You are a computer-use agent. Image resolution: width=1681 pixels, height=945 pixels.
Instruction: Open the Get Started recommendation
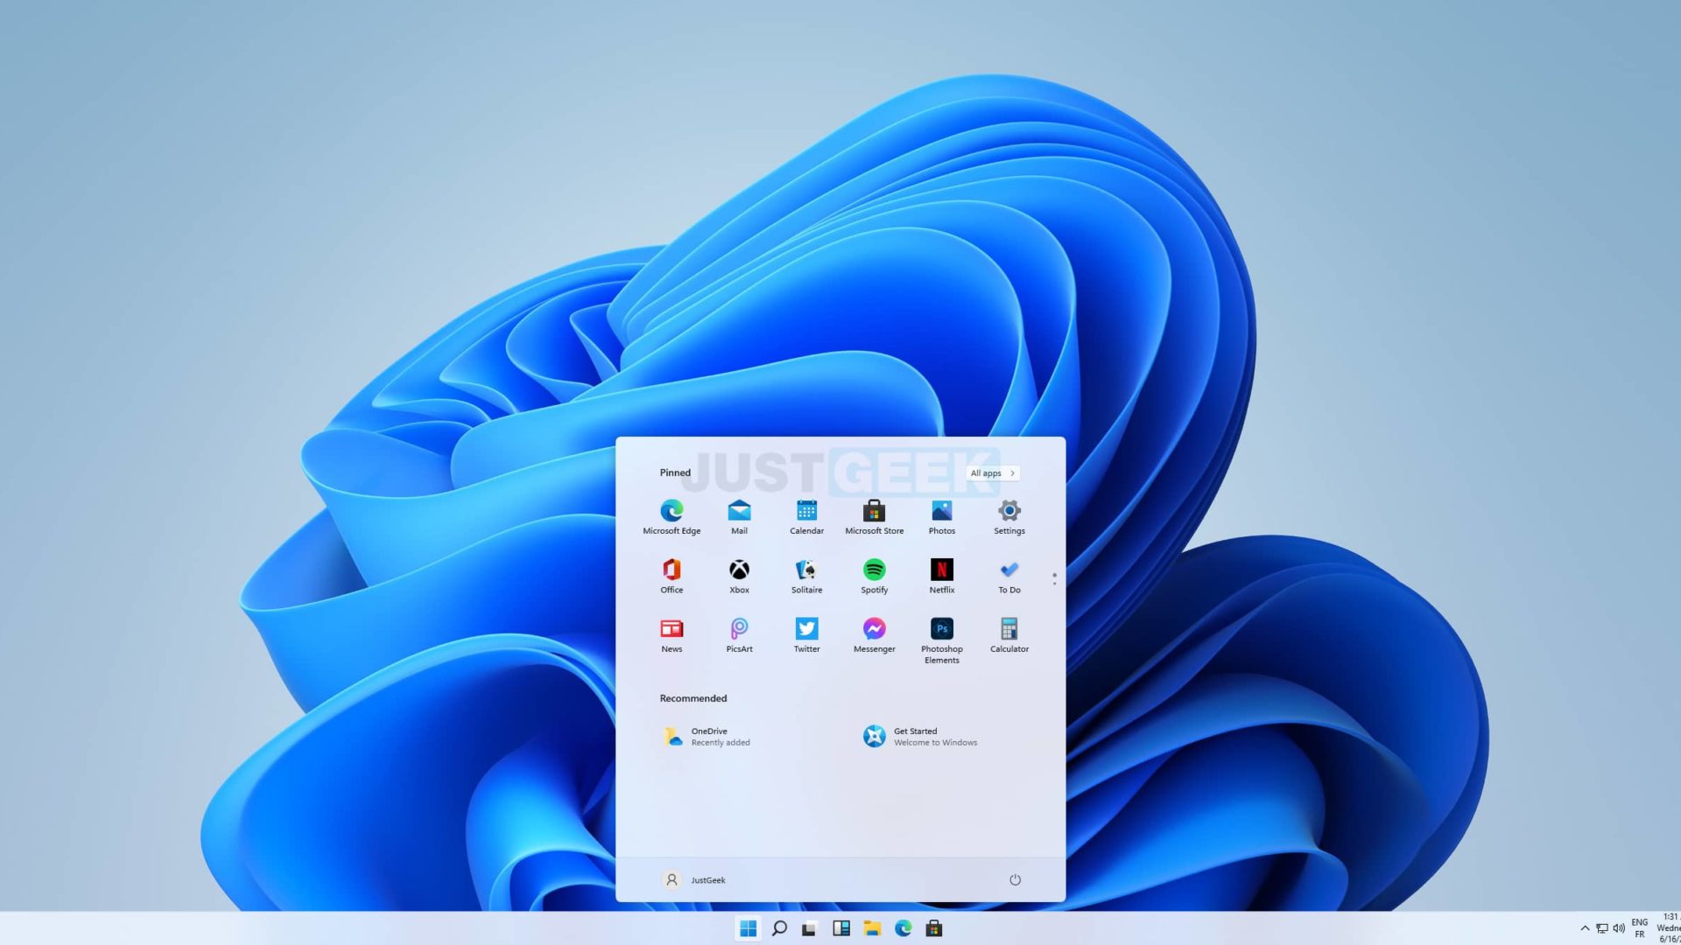pos(920,737)
